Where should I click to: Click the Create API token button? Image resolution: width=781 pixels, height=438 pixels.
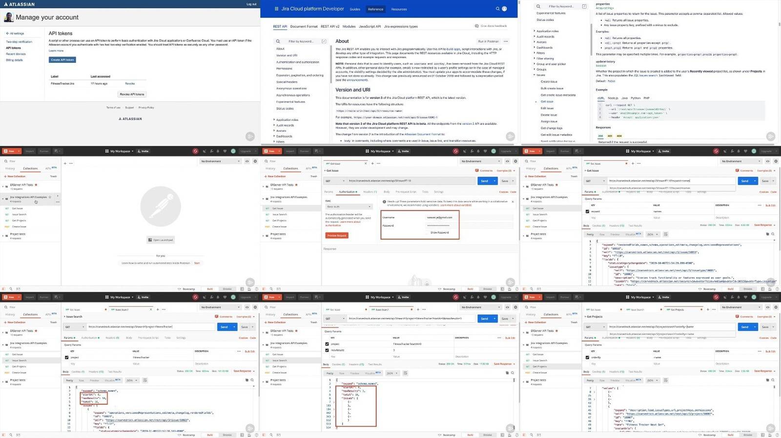[x=62, y=60]
